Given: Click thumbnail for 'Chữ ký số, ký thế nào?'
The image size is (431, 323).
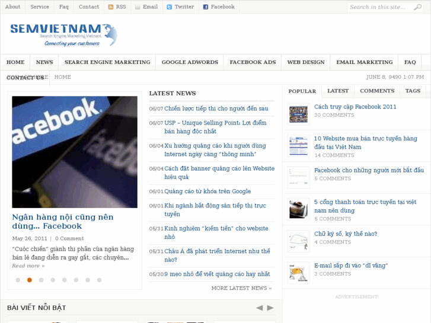Looking at the screenshot, I should pos(299,241).
